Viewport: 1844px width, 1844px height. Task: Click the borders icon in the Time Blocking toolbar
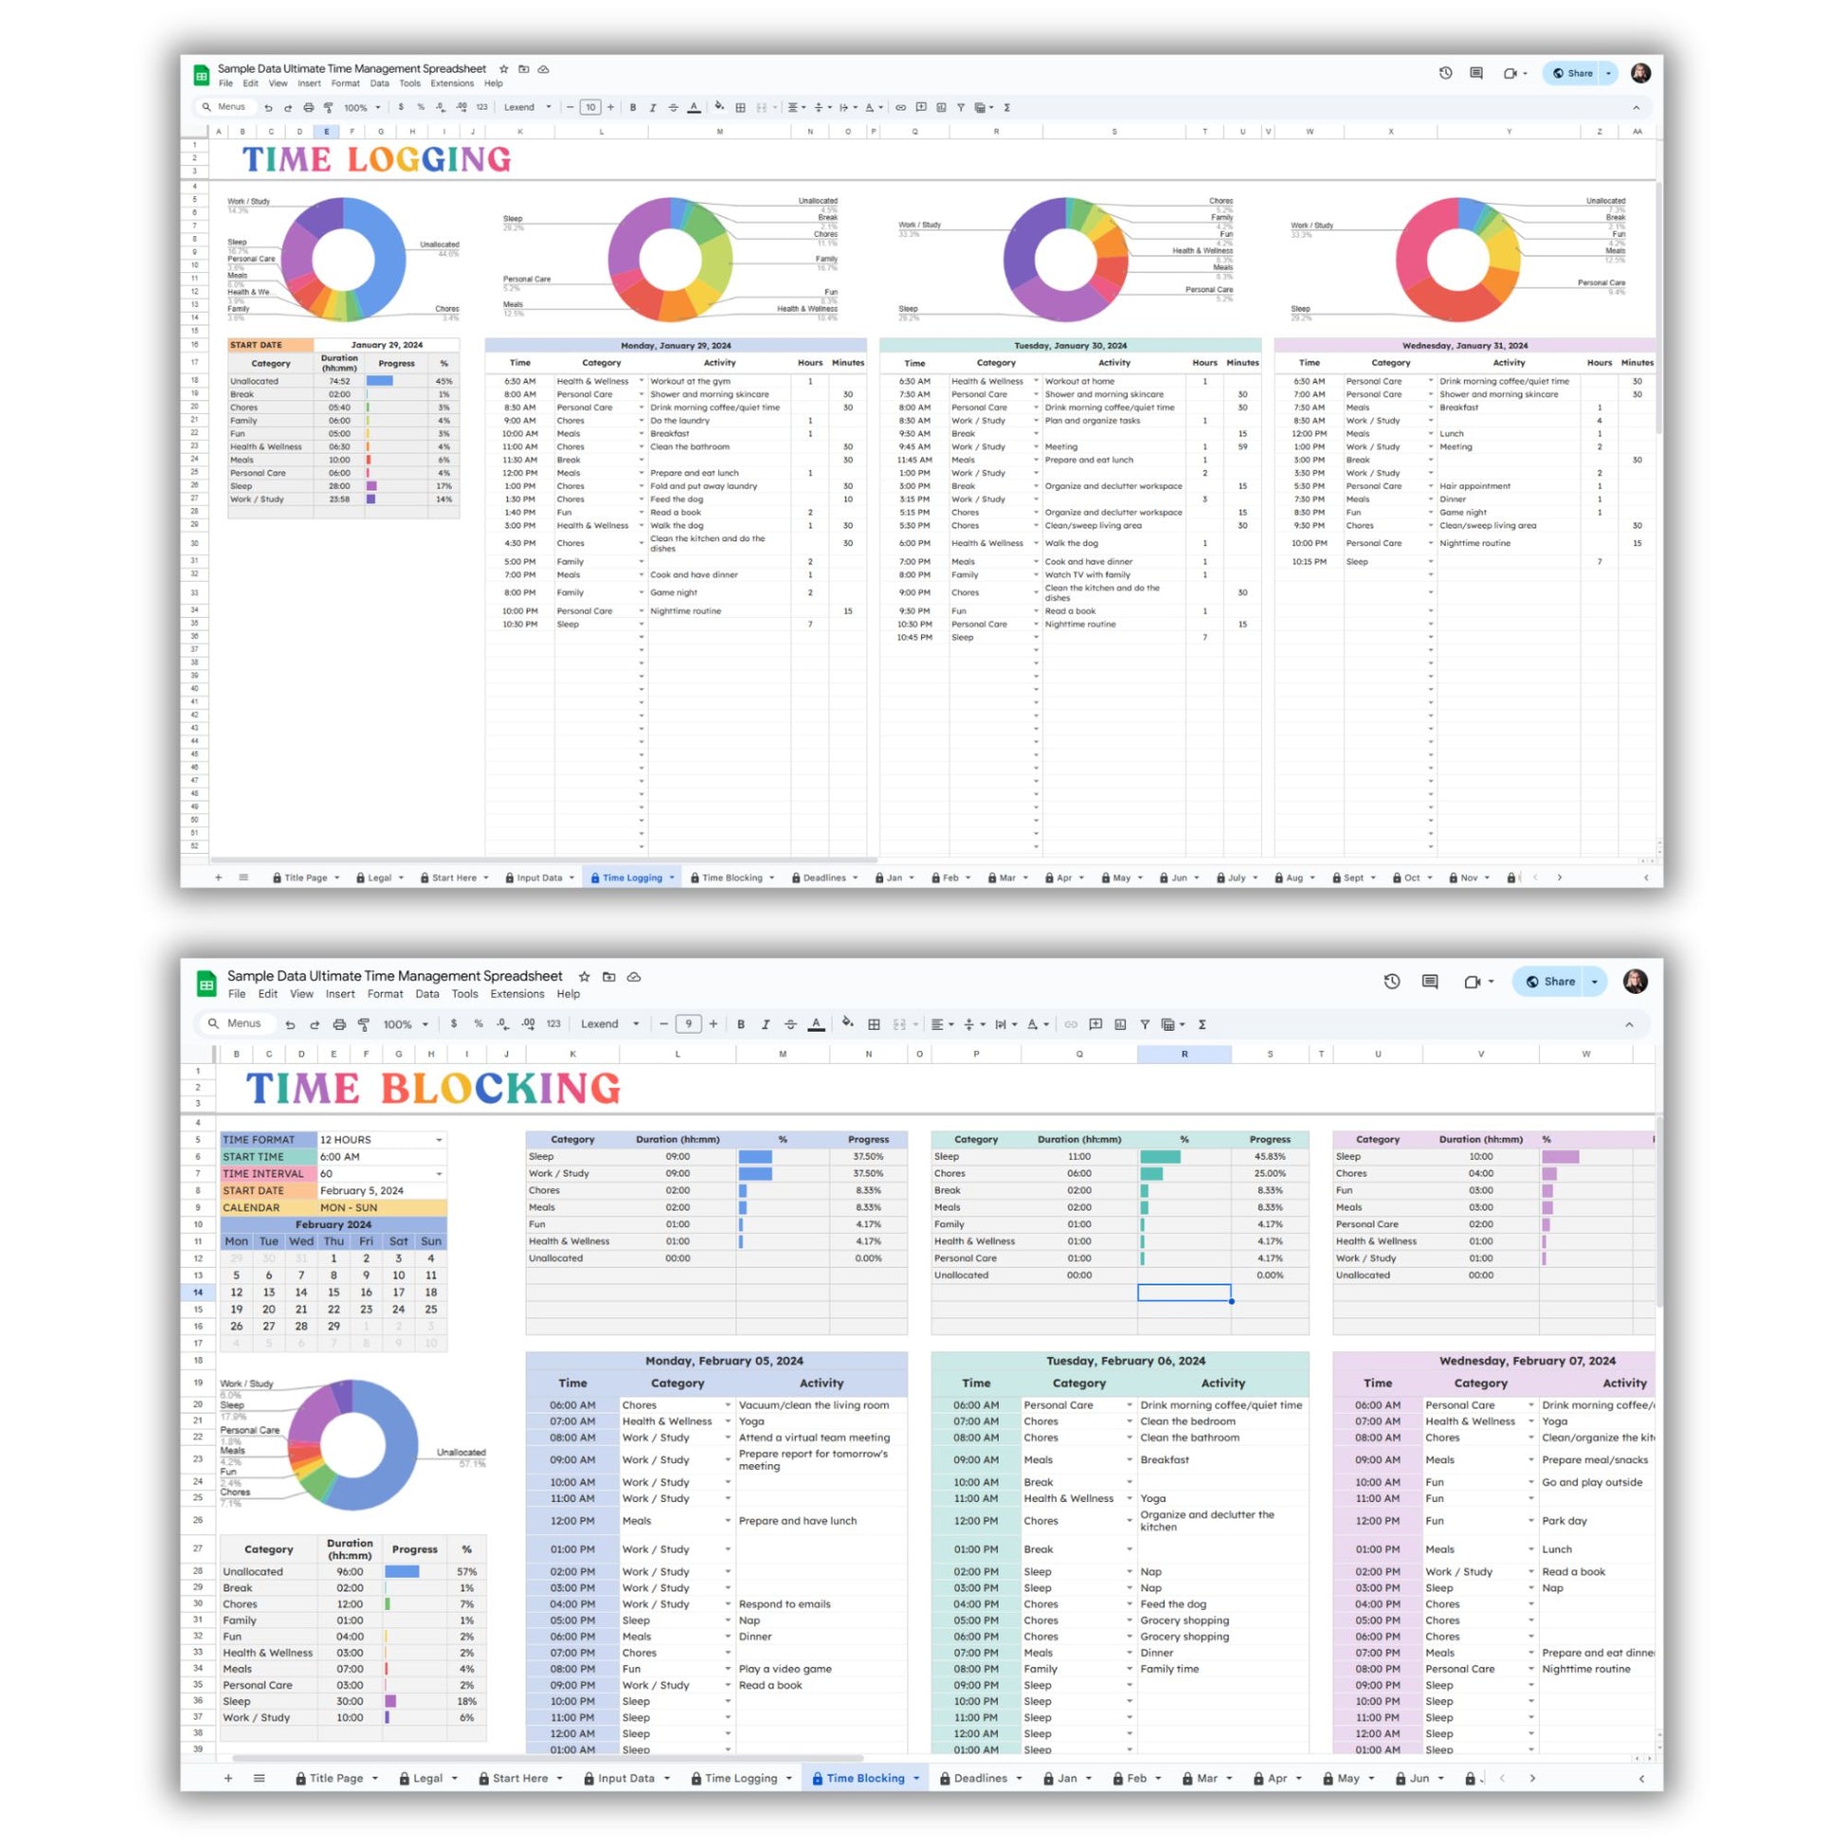tap(874, 1024)
